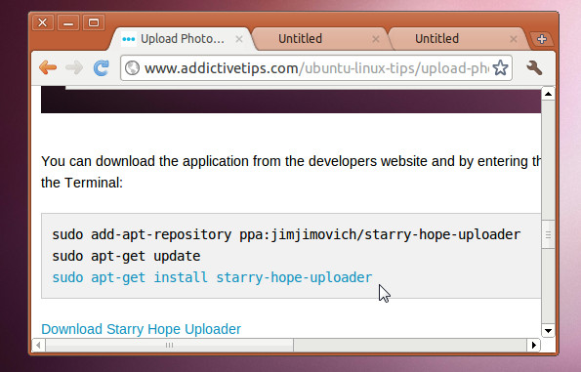This screenshot has height=372, width=581.
Task: Close the browser window
Action: coord(43,22)
